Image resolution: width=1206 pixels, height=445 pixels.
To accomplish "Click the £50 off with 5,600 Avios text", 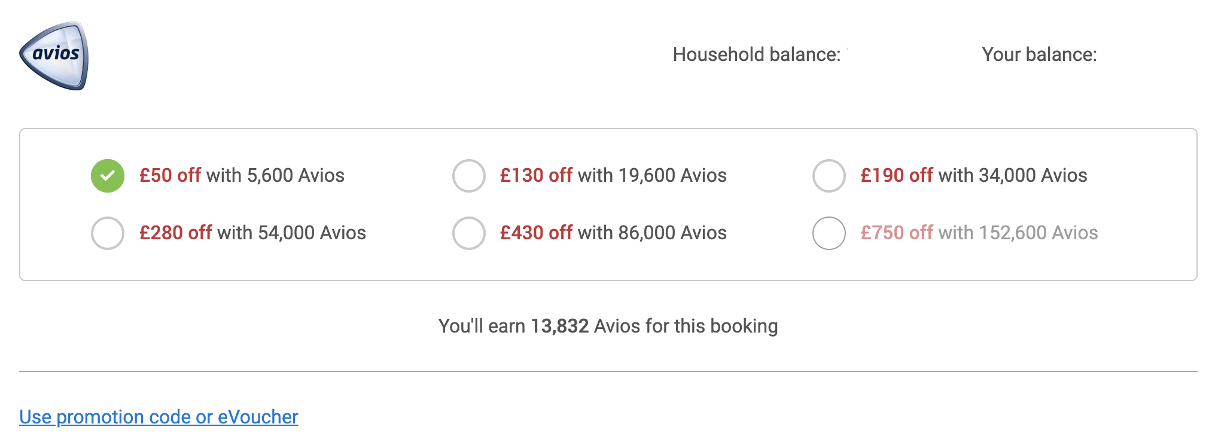I will point(241,175).
